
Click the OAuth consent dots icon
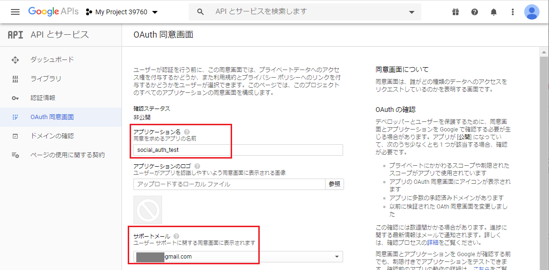pos(15,117)
